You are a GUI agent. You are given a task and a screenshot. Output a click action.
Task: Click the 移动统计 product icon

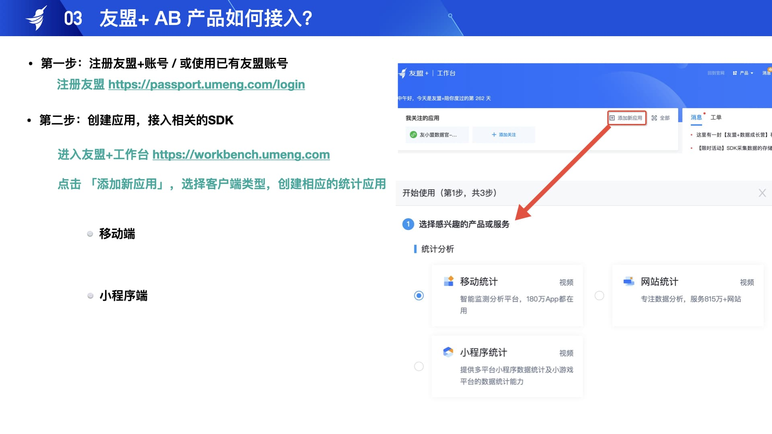tap(448, 281)
